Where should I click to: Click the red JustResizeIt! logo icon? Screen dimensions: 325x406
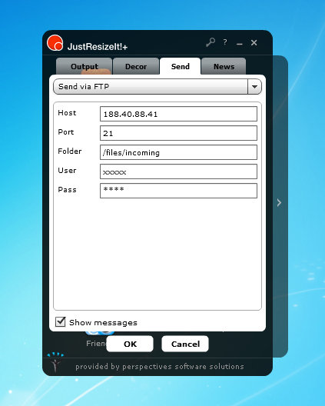coord(55,43)
